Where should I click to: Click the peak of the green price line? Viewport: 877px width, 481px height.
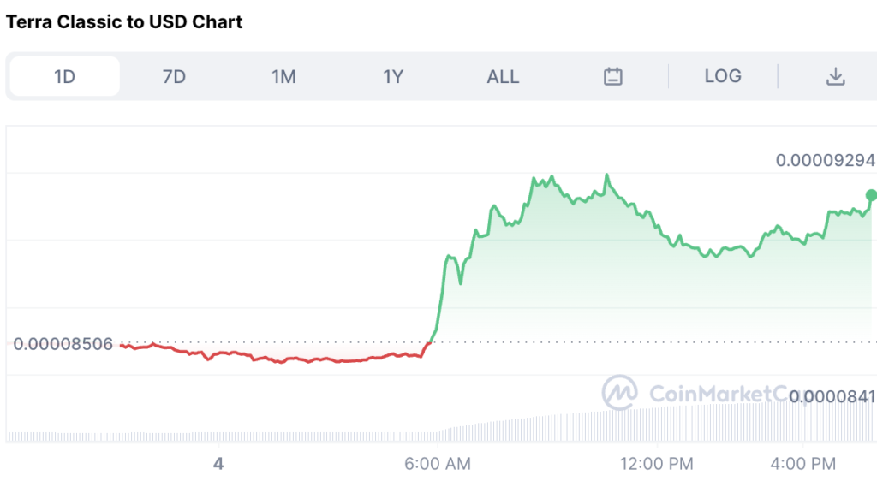pos(607,175)
